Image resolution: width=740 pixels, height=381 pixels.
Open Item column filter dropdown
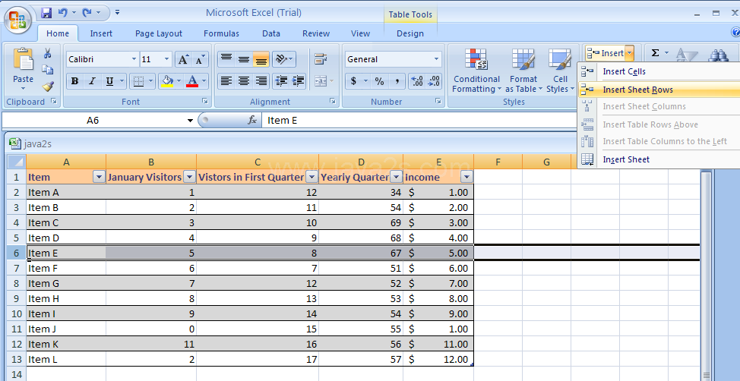pyautogui.click(x=99, y=178)
